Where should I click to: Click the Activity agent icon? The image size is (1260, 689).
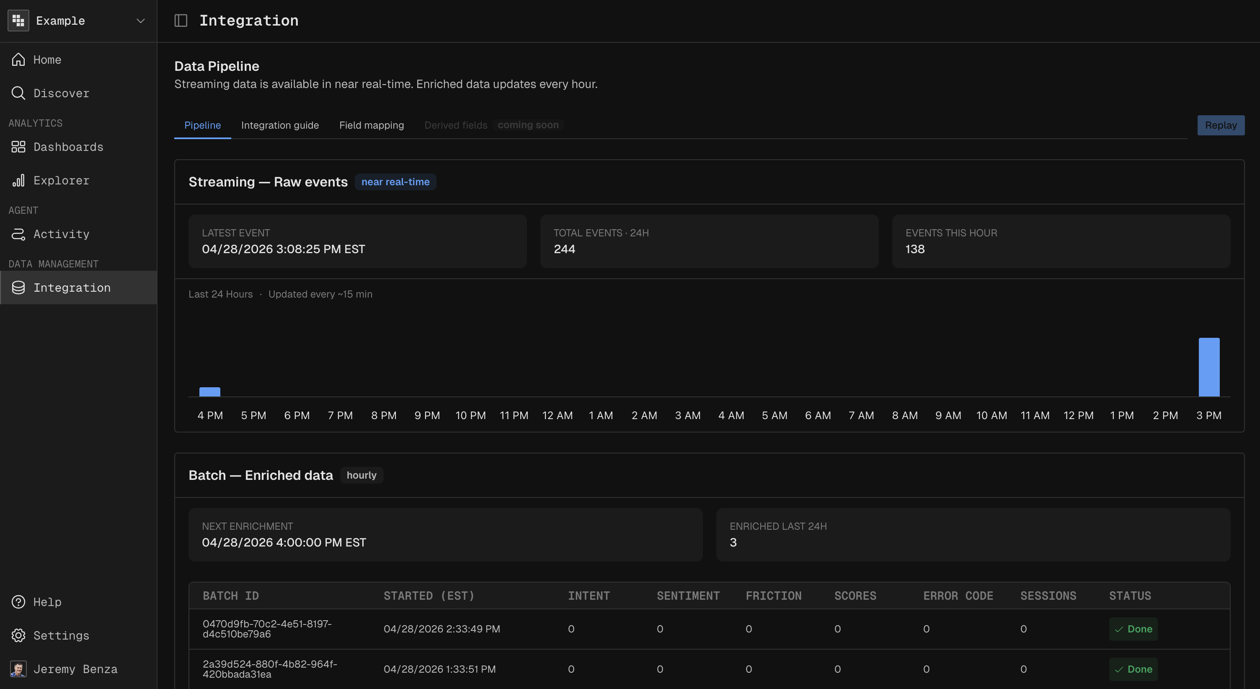[x=18, y=234]
